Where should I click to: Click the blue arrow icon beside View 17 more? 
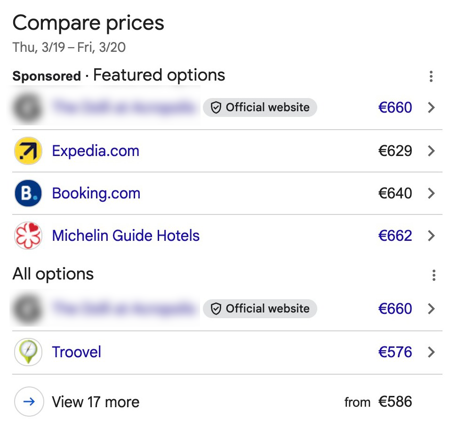click(x=29, y=402)
